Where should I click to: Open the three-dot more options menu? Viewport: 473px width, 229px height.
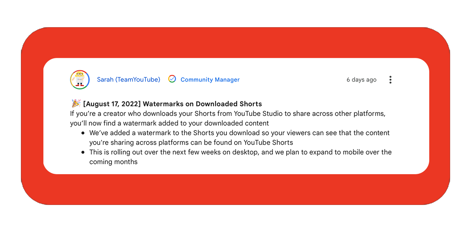coord(390,80)
